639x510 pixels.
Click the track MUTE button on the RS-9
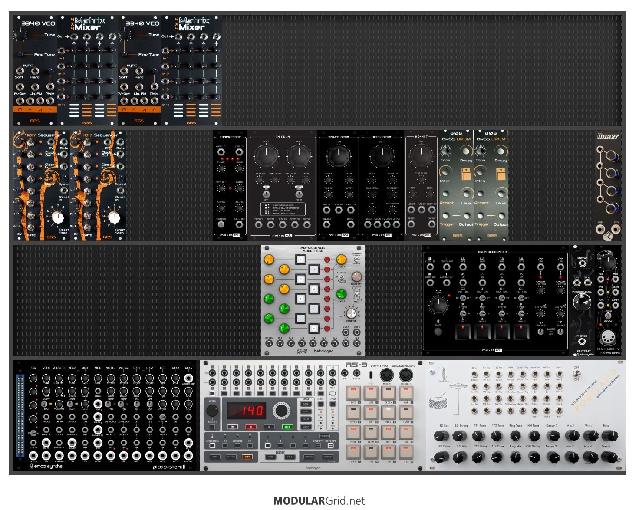click(270, 457)
